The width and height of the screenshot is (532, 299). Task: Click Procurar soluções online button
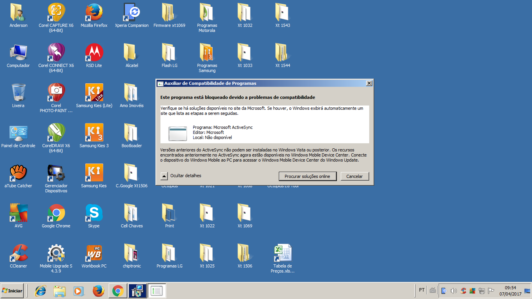pos(307,176)
